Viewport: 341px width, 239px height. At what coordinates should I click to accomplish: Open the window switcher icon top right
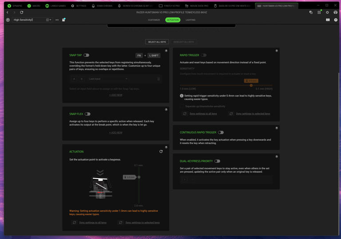(x=311, y=12)
